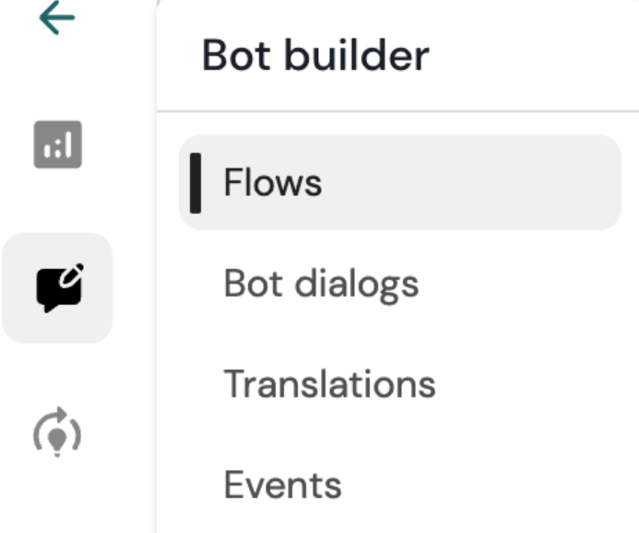Open the Flows section
The image size is (639, 533).
[272, 182]
